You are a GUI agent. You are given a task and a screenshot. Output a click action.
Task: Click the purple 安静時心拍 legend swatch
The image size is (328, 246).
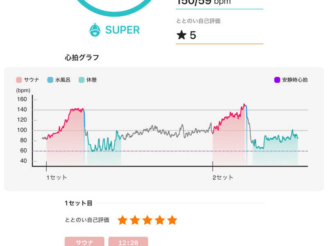pos(277,80)
